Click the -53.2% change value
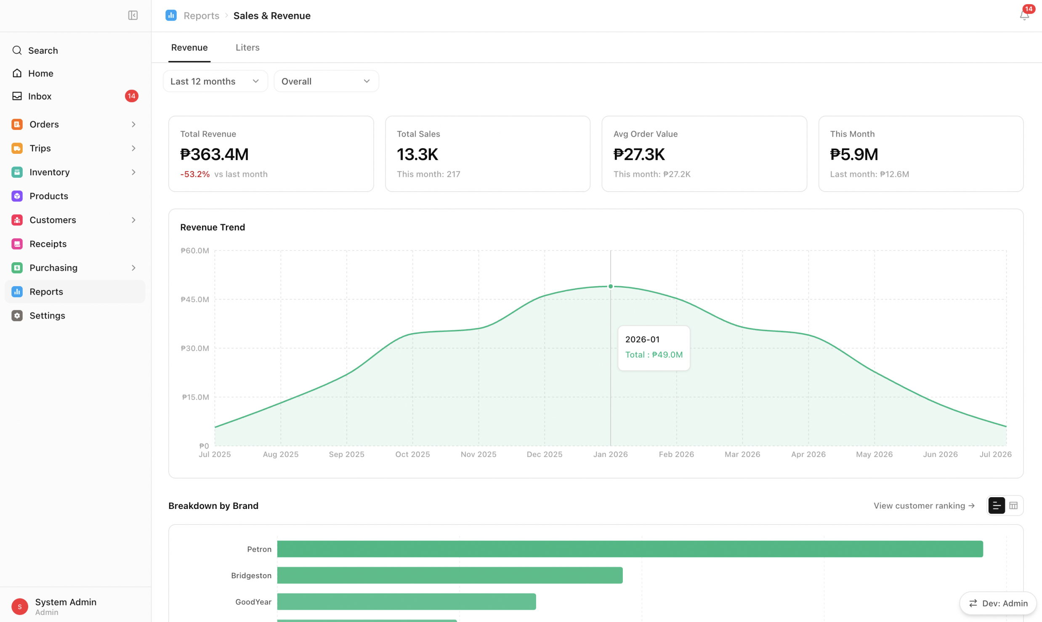Image resolution: width=1042 pixels, height=622 pixels. coord(195,174)
